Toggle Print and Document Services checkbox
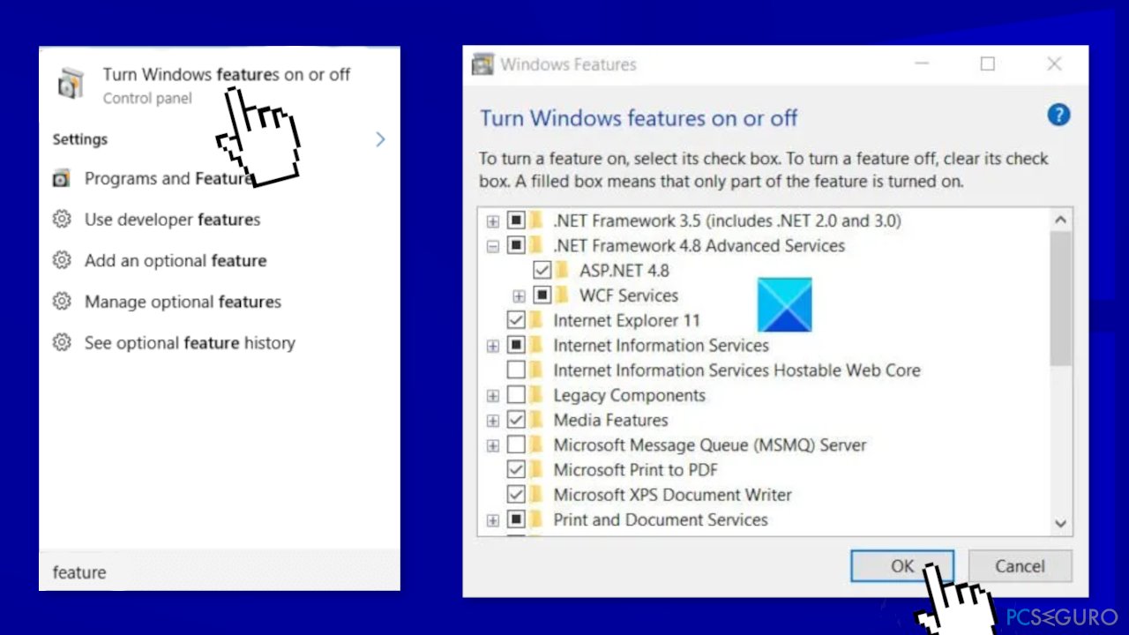The width and height of the screenshot is (1129, 635). (516, 519)
